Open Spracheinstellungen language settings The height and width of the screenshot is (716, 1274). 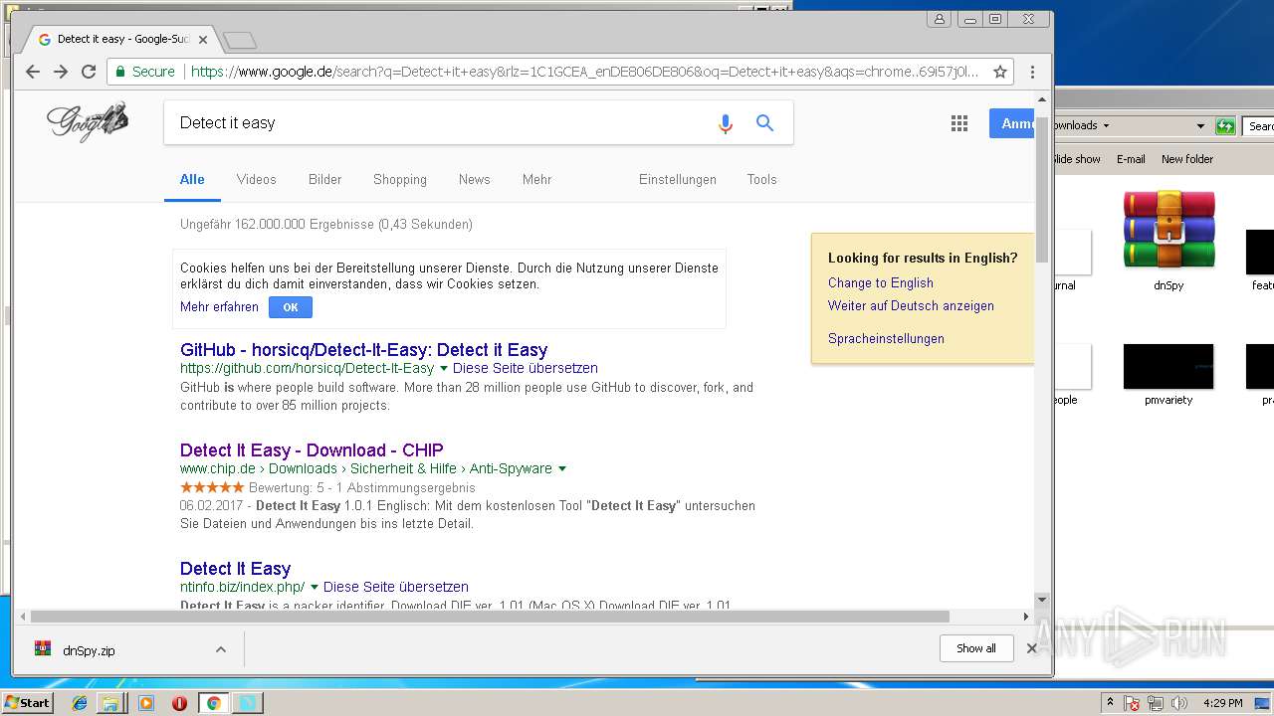886,338
